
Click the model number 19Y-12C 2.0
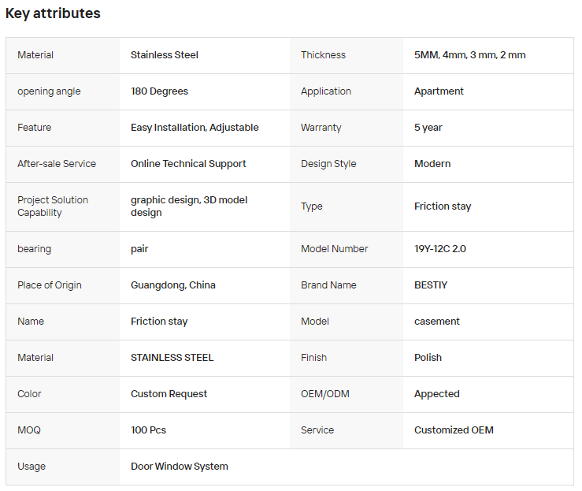(439, 249)
